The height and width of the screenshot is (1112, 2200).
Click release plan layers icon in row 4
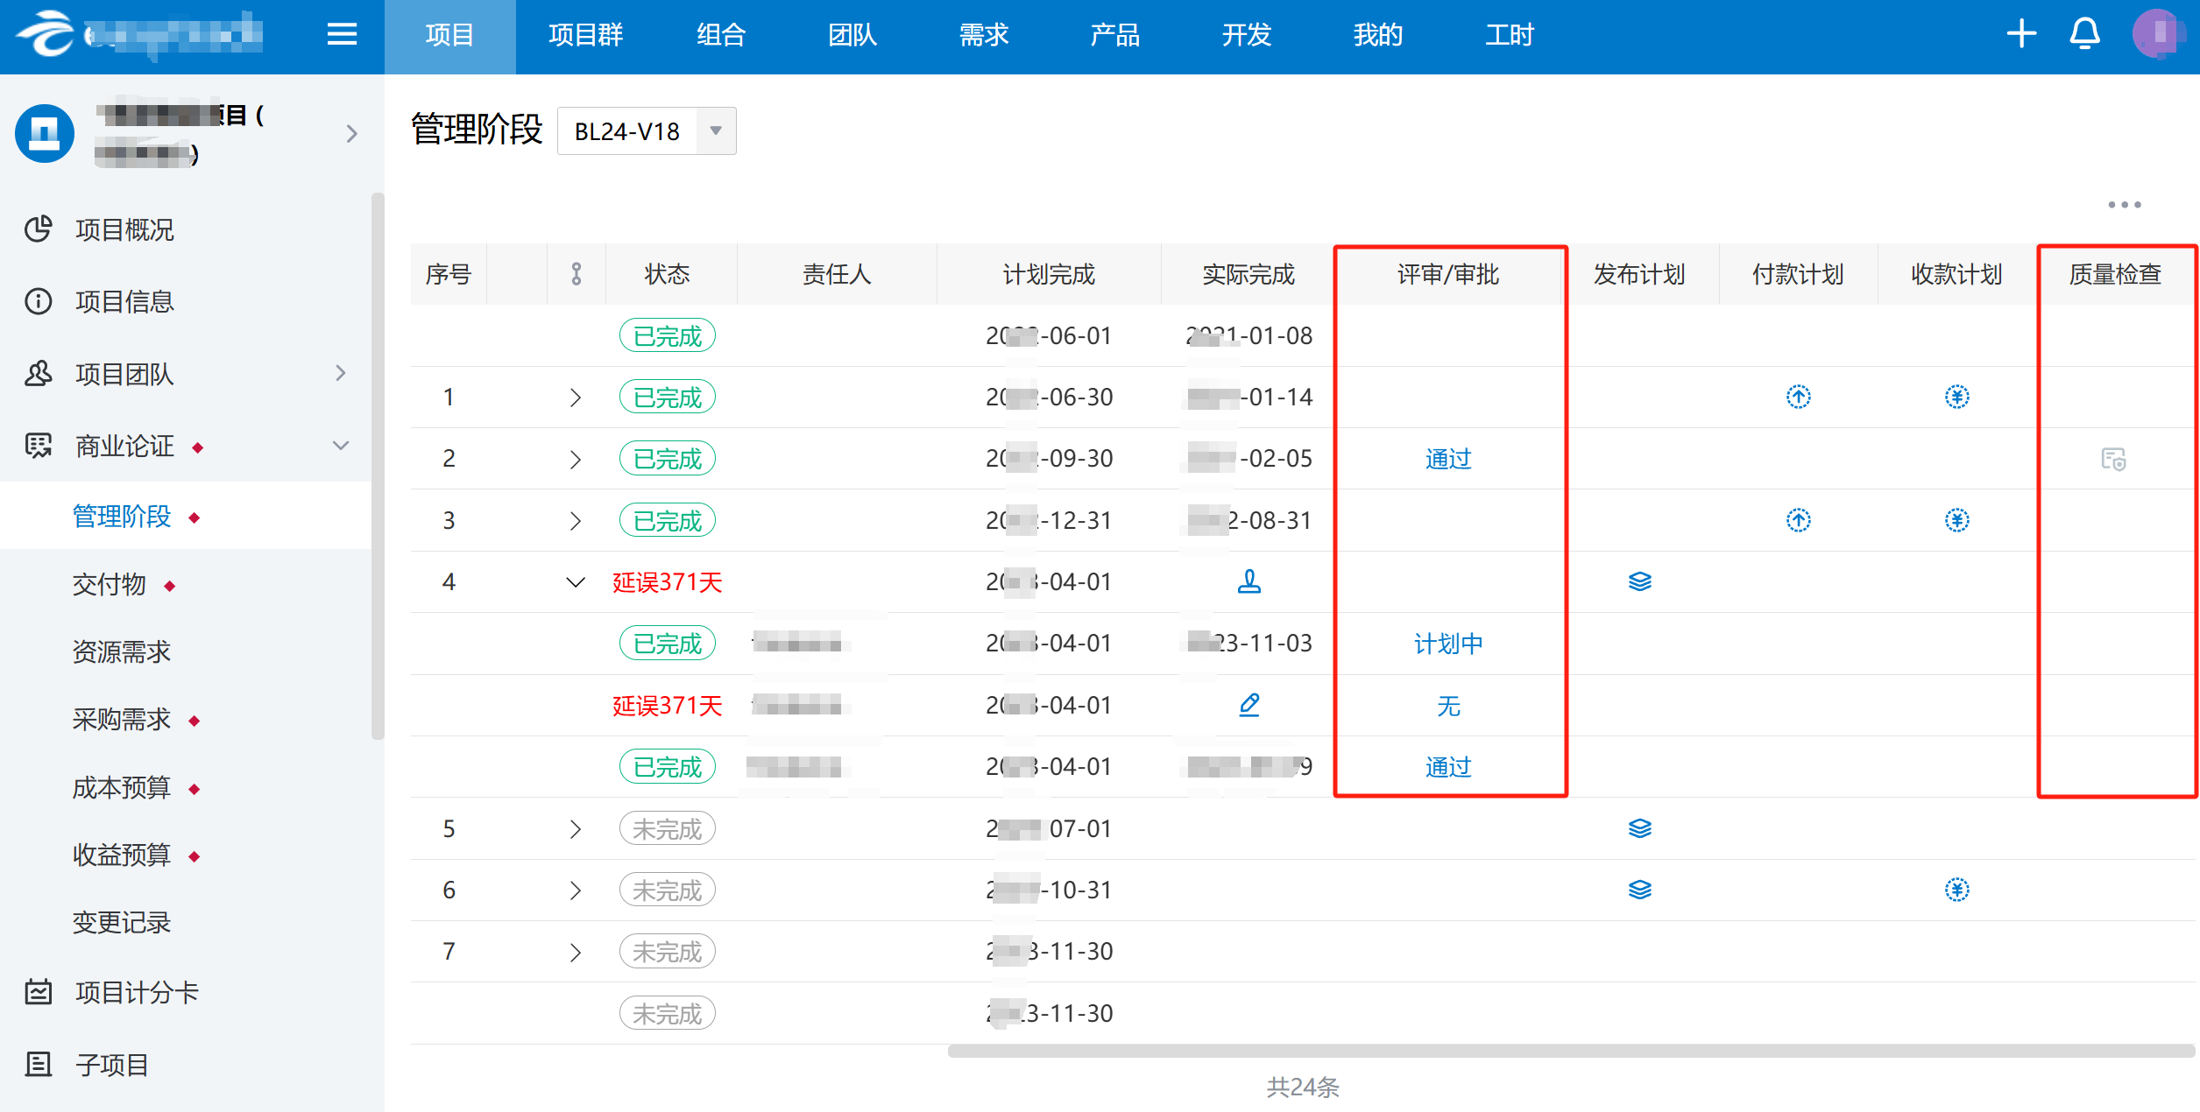(x=1639, y=581)
